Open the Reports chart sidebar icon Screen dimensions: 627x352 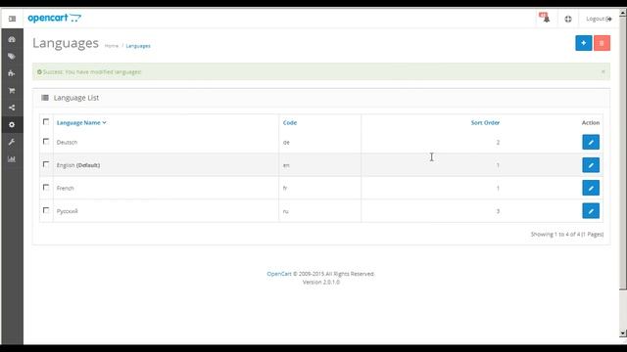[12, 158]
